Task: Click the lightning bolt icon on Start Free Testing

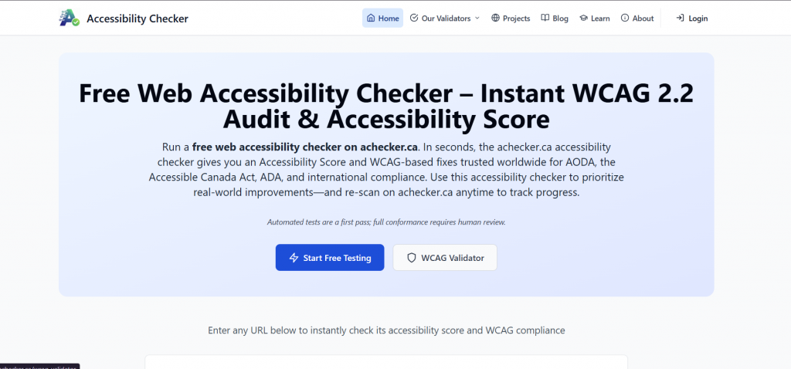Action: click(x=294, y=258)
